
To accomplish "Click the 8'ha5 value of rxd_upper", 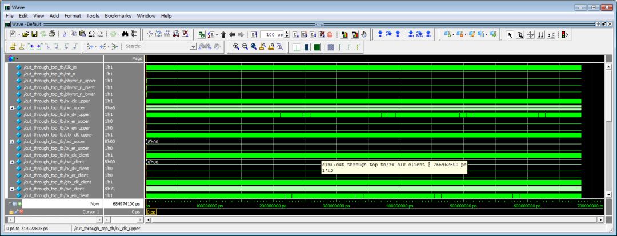I will click(x=109, y=108).
